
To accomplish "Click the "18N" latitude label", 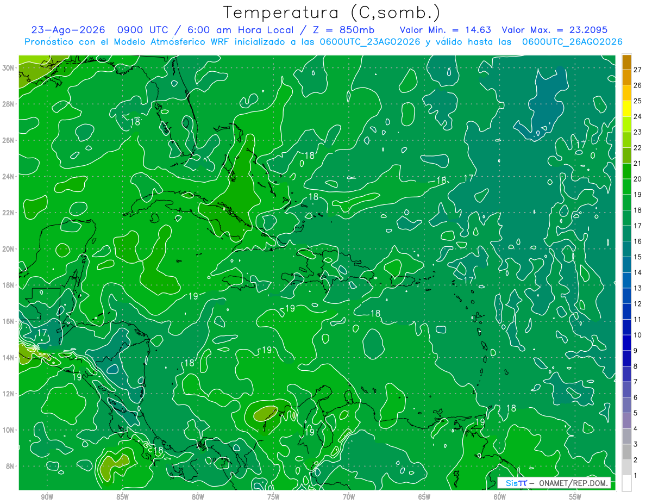I will [x=8, y=285].
